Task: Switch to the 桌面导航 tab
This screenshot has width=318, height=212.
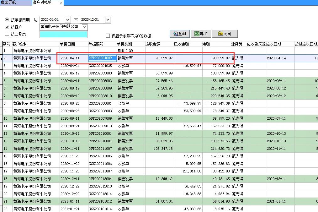Action: click(14, 3)
